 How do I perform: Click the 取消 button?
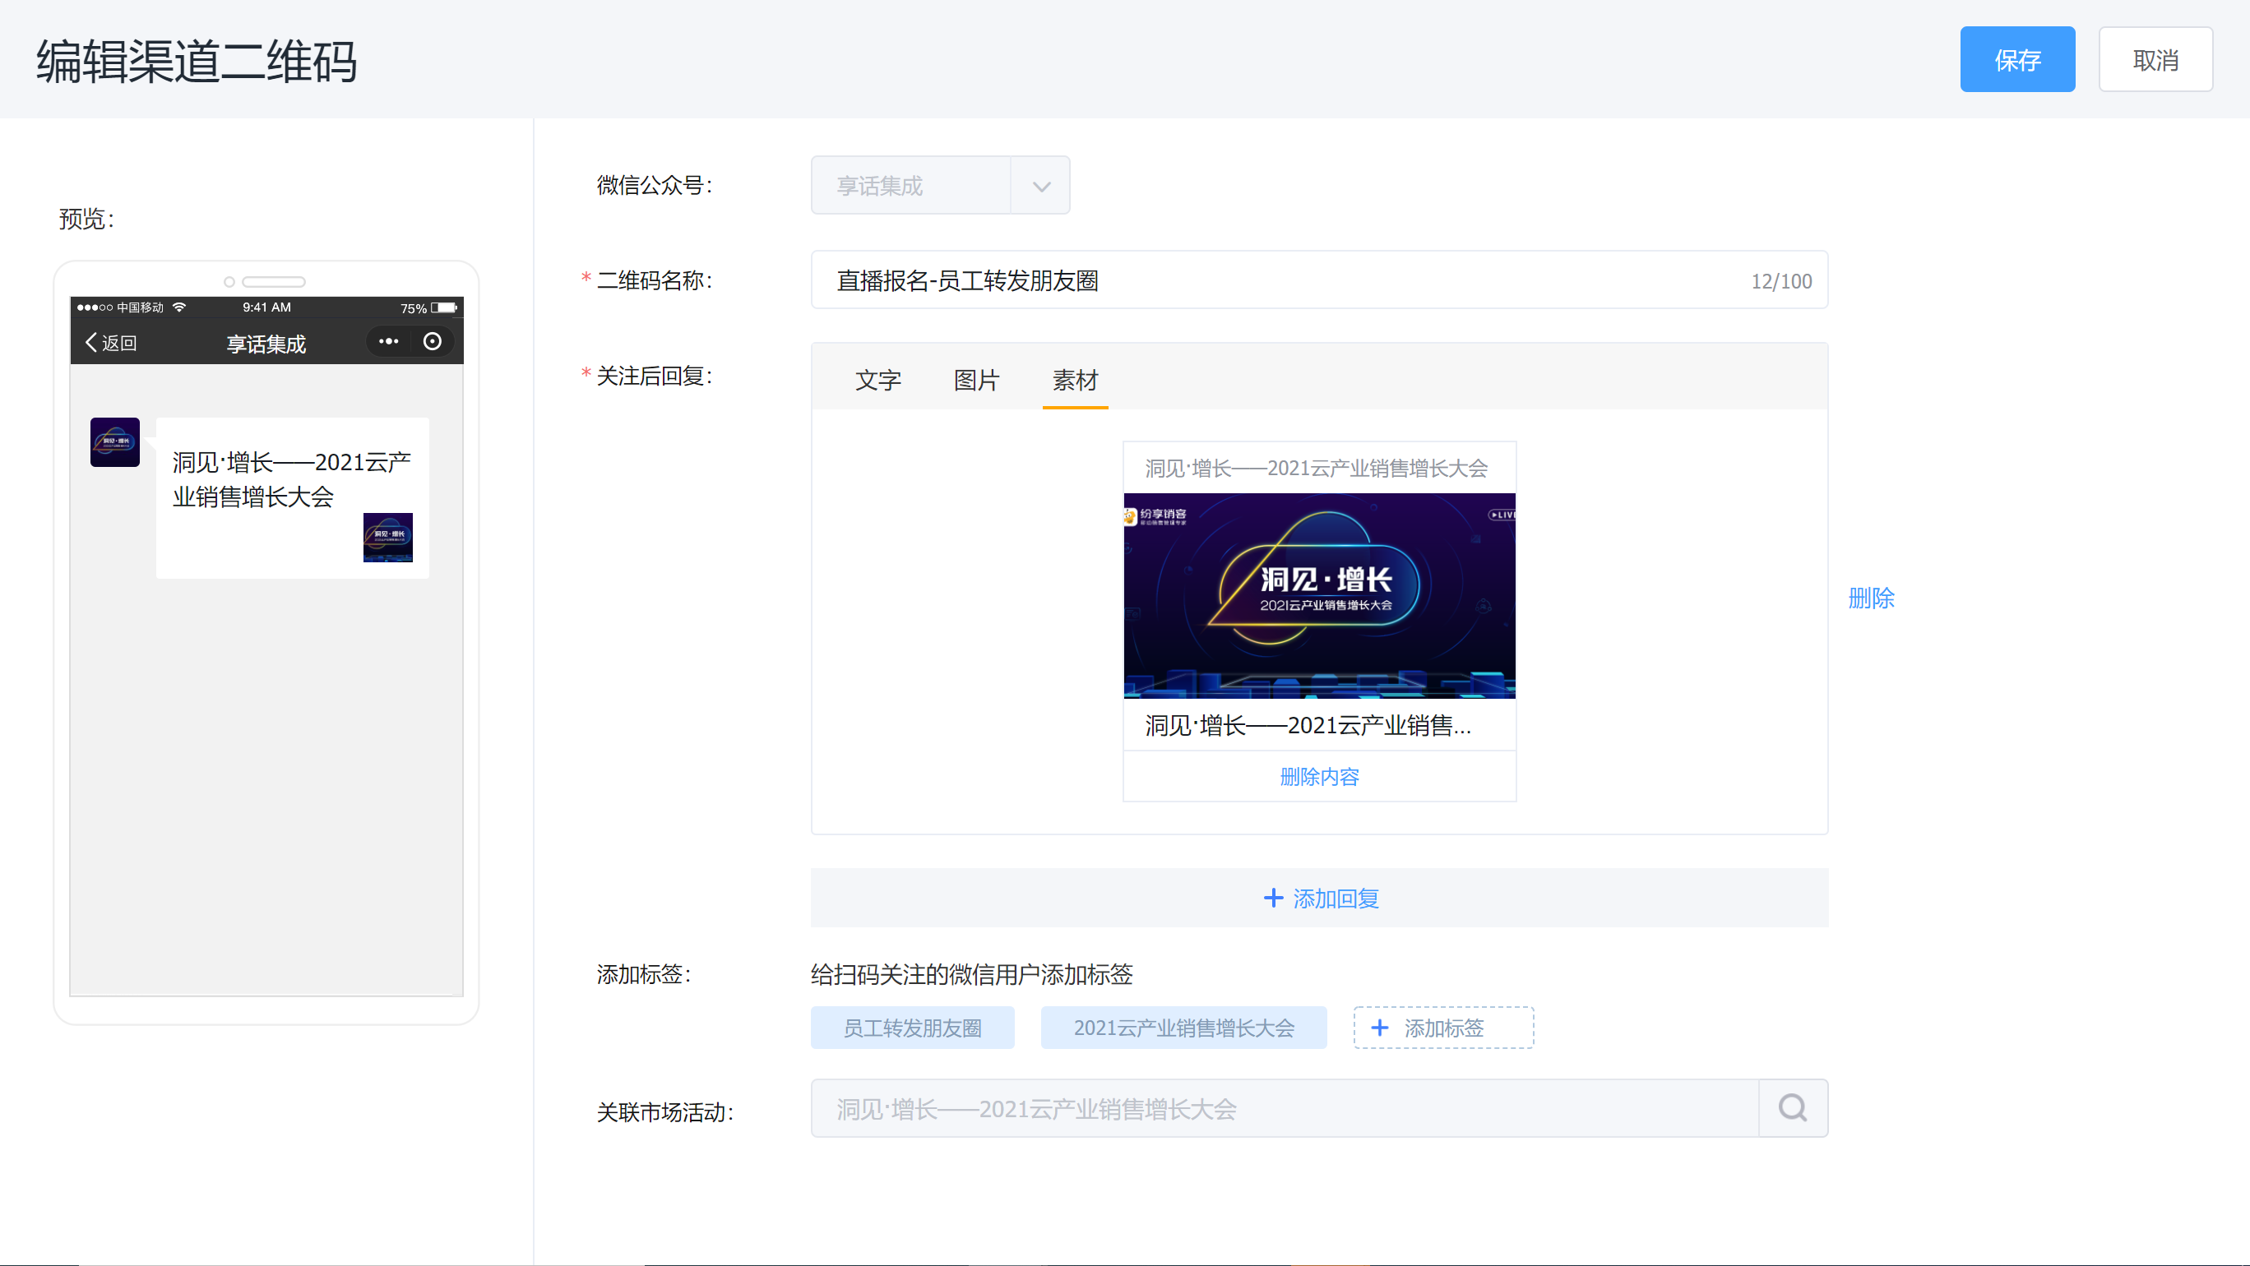point(2155,59)
